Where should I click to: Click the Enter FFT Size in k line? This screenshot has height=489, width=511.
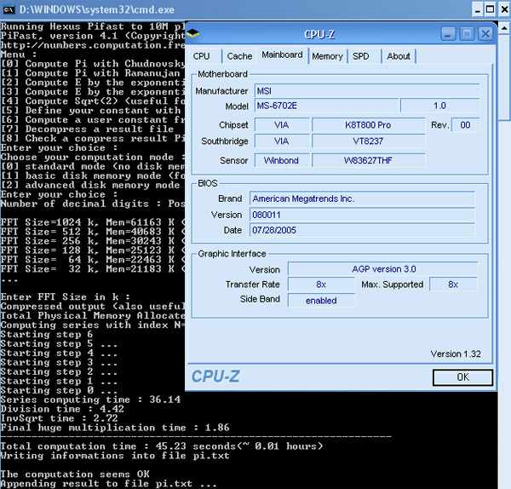(x=66, y=297)
